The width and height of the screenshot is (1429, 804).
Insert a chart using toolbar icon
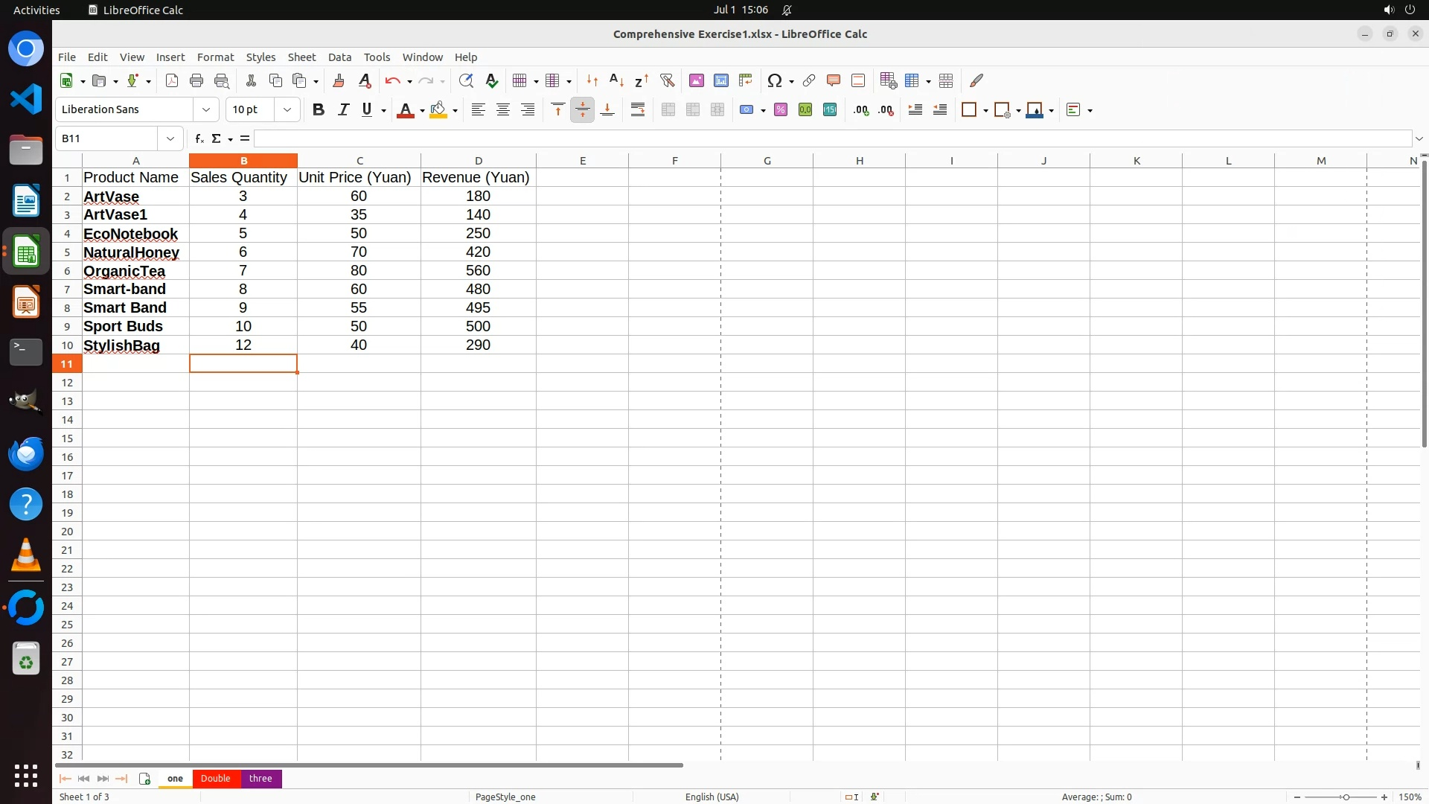pyautogui.click(x=720, y=80)
